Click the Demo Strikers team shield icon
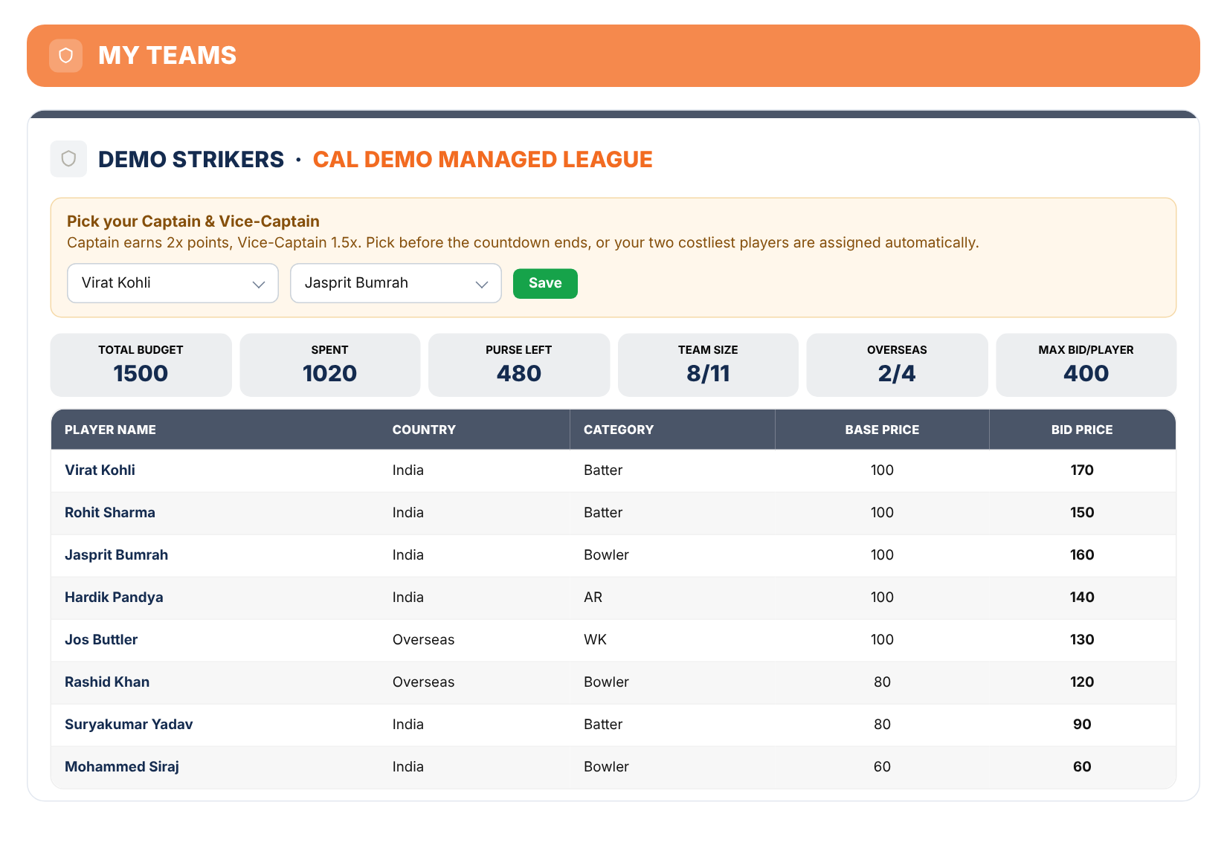Image resolution: width=1227 pixels, height=851 pixels. pos(68,159)
